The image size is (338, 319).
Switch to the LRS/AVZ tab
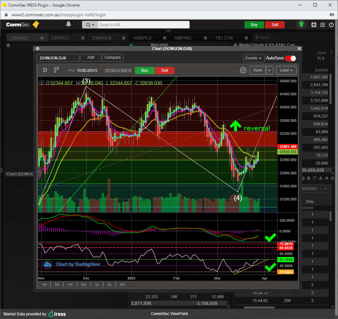pyautogui.click(x=19, y=38)
